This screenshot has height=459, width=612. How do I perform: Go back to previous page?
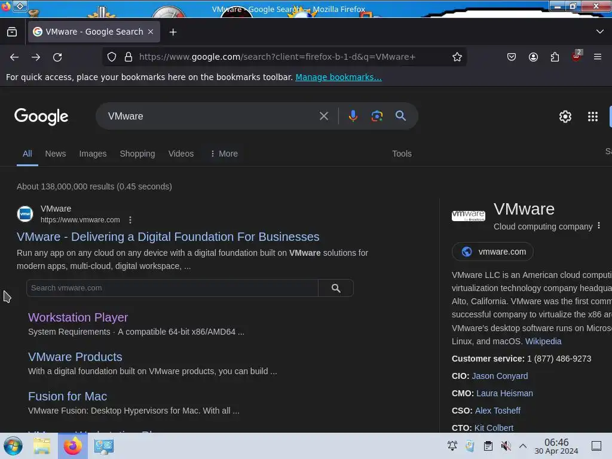(x=14, y=57)
